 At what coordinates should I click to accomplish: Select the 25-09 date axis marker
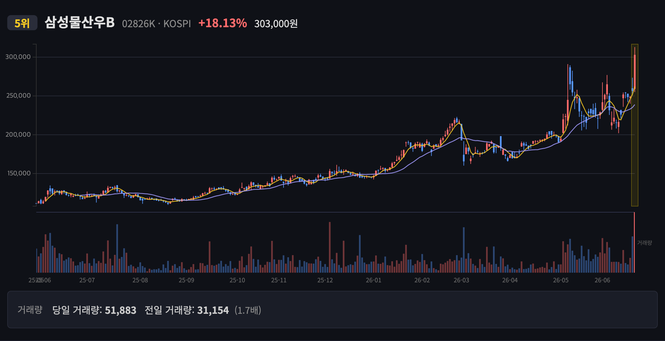coord(187,280)
